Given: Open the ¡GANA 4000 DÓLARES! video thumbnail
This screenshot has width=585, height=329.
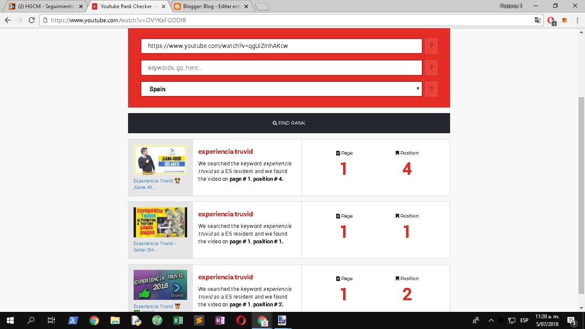Looking at the screenshot, I should coord(160,160).
